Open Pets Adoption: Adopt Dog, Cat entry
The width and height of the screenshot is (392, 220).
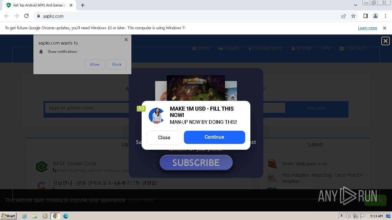(322, 178)
